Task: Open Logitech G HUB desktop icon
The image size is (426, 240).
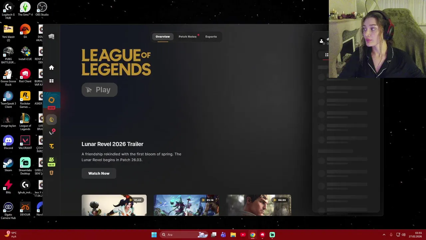Action: coord(8,11)
